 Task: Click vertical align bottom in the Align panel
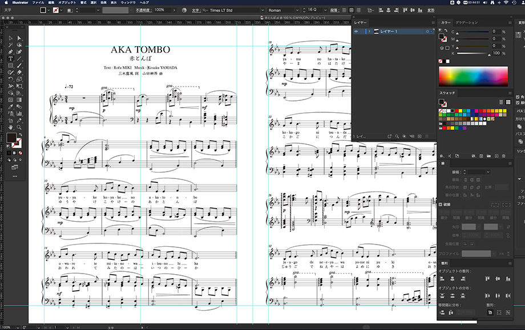click(508, 279)
